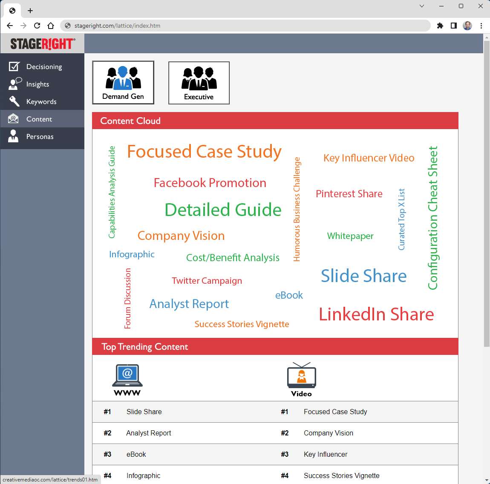490x484 pixels.
Task: Click Forum Discussion vertical text
Action: point(127,298)
